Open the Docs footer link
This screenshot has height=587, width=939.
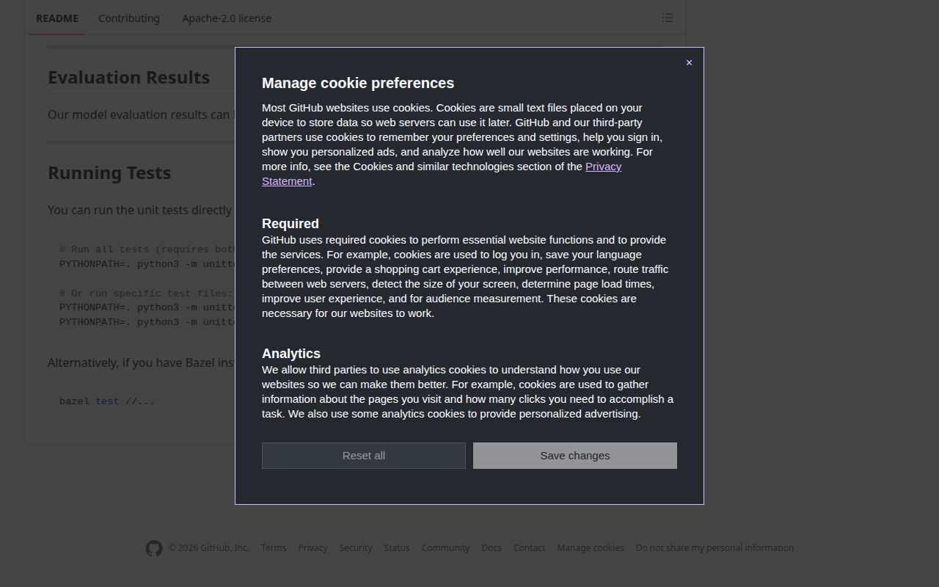click(x=492, y=548)
